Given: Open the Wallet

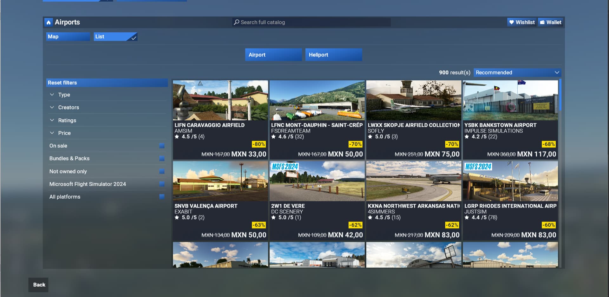Looking at the screenshot, I should (551, 22).
